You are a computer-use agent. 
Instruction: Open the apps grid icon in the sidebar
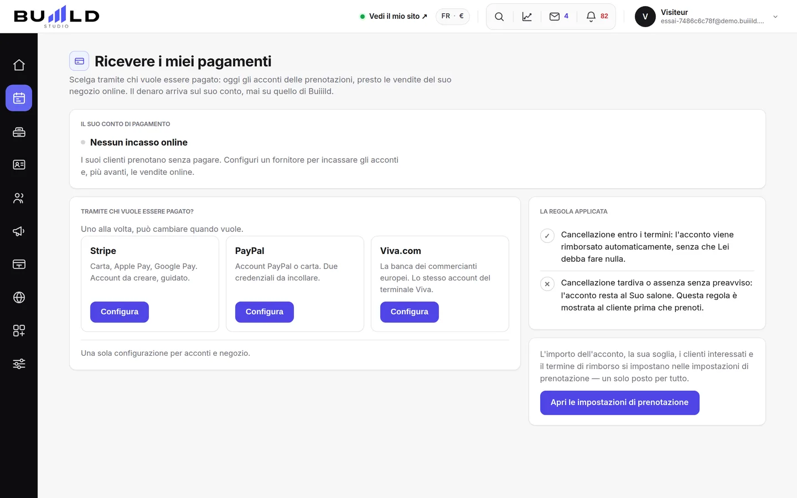point(19,331)
